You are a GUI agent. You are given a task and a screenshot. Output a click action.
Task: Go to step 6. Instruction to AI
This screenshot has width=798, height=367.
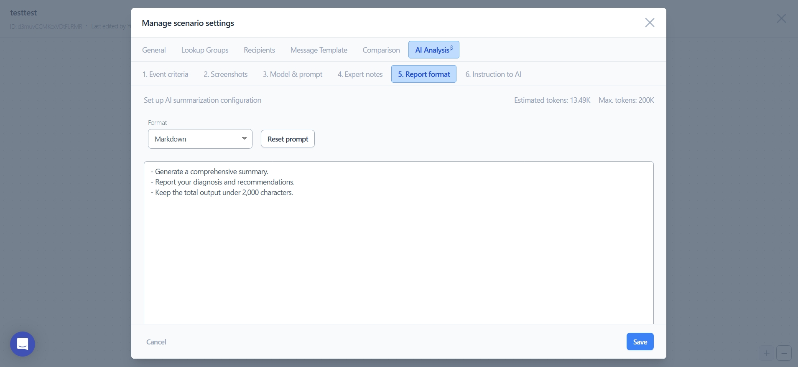(x=493, y=74)
